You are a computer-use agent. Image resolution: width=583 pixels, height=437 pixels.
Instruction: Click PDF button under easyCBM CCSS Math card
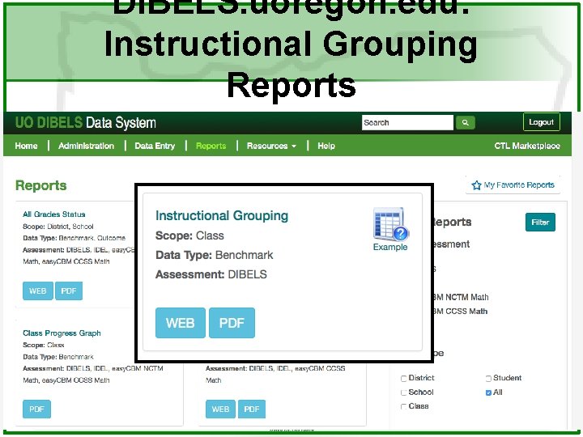click(x=252, y=409)
